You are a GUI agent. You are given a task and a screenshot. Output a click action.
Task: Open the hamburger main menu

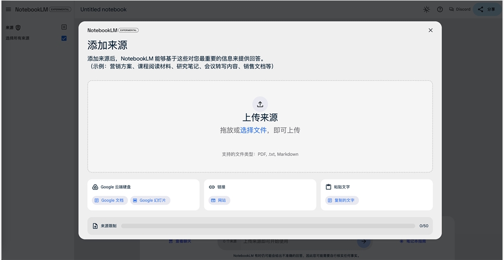pyautogui.click(x=9, y=9)
